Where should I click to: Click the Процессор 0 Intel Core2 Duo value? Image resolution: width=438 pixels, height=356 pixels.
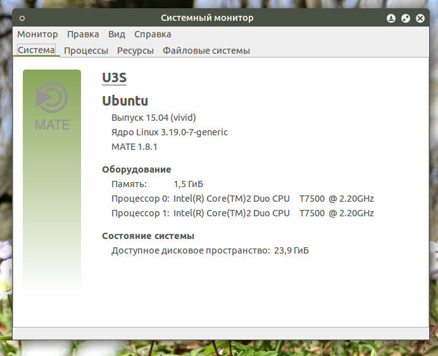click(x=273, y=199)
